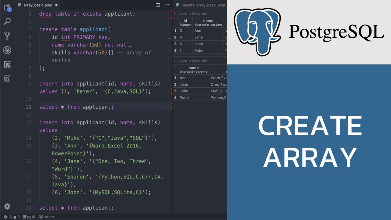Select cell 'John' in the first results grid
The image size is (391, 220).
(x=208, y=44)
